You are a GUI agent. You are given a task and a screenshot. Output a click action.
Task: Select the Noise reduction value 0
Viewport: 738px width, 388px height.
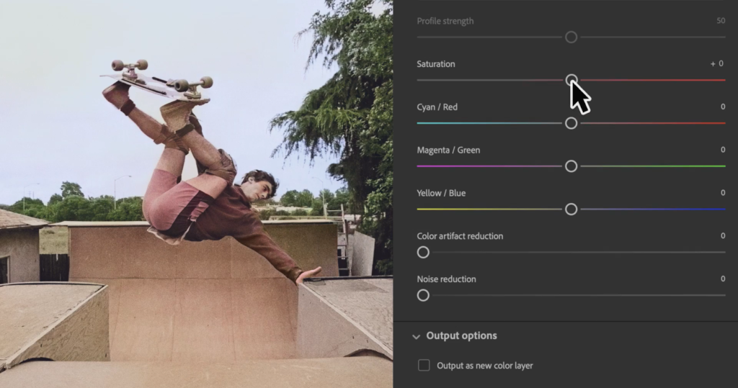point(723,279)
